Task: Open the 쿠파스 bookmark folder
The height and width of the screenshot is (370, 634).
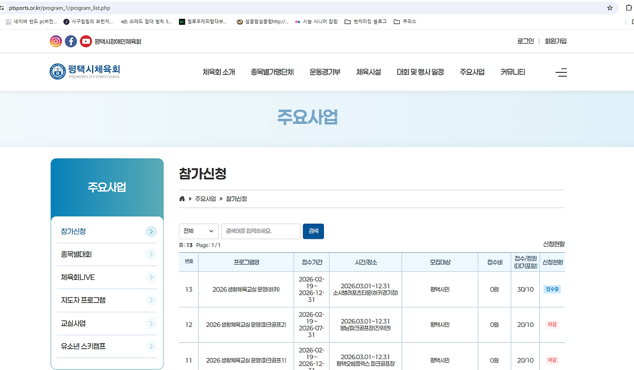Action: [x=405, y=22]
